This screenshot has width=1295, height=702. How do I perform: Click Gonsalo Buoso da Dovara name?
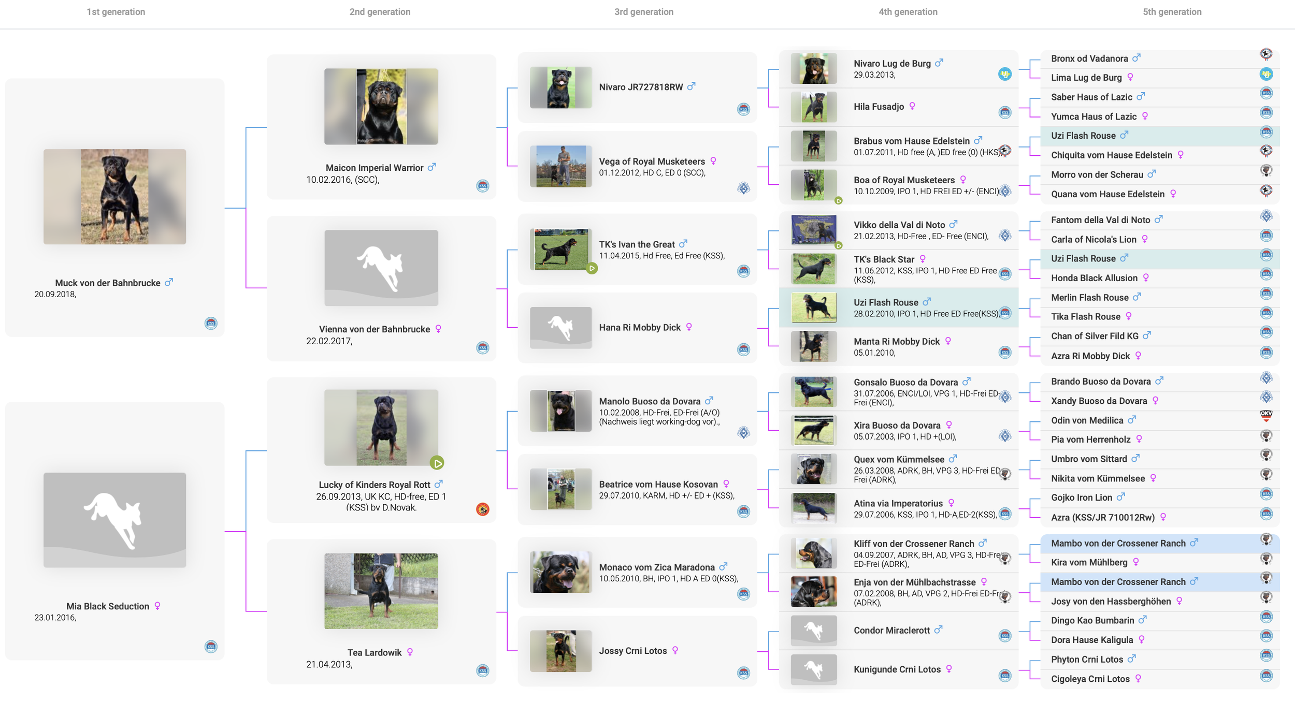coord(905,383)
